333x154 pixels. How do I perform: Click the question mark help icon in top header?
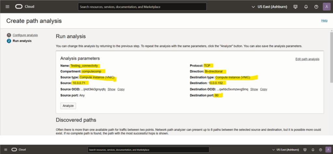316,7
